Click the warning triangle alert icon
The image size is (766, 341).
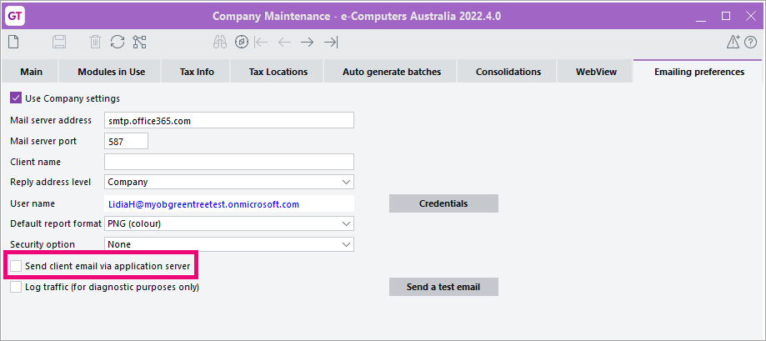733,42
